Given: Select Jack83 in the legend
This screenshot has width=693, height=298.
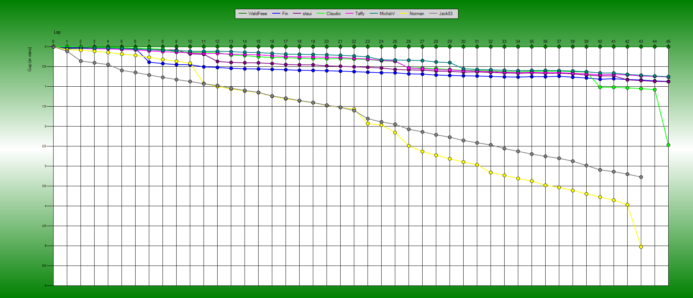Looking at the screenshot, I should tap(445, 14).
